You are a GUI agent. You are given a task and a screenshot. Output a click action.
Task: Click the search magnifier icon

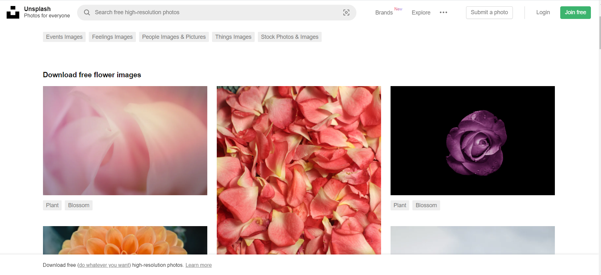point(87,12)
